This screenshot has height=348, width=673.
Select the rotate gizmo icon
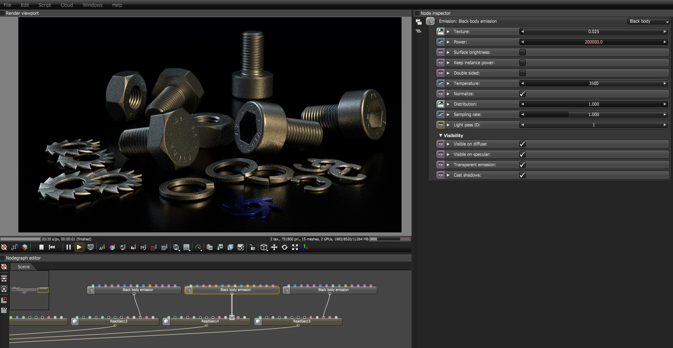pos(285,248)
